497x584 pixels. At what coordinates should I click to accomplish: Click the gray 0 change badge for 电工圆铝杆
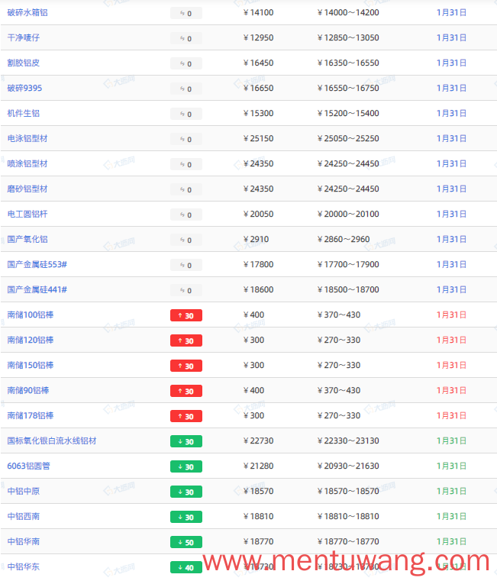point(186,215)
